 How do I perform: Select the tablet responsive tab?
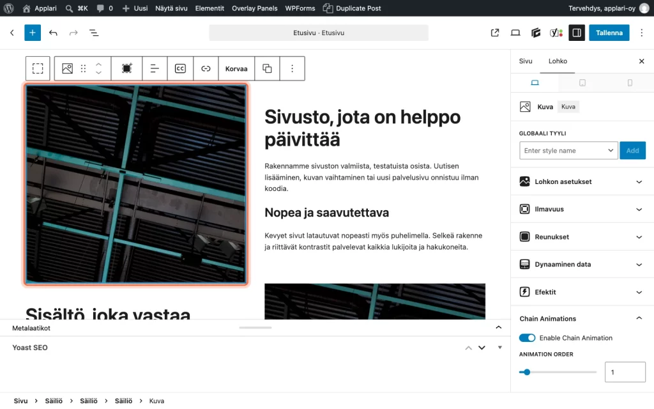click(x=582, y=82)
